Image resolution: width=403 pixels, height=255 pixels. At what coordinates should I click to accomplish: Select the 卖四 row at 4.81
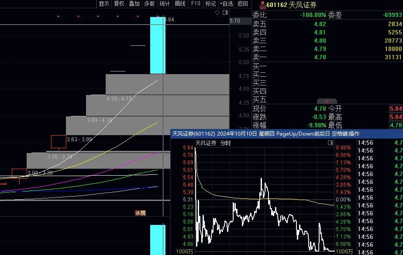[x=327, y=32]
